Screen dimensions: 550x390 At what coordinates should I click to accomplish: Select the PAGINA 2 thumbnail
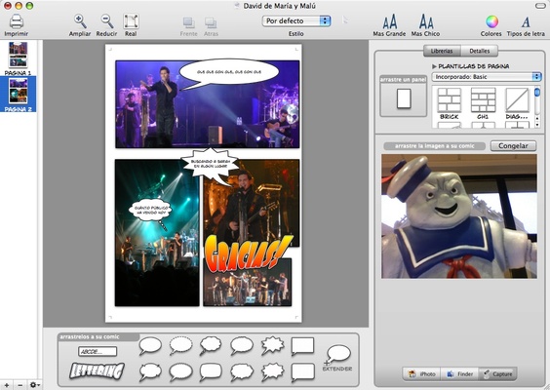(x=18, y=92)
